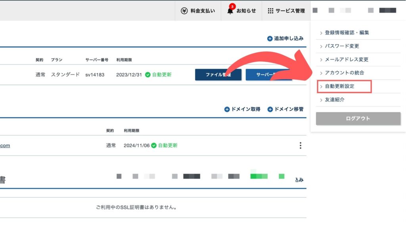
Task: Select メールアドレス変更 menu entry
Action: (x=358, y=59)
